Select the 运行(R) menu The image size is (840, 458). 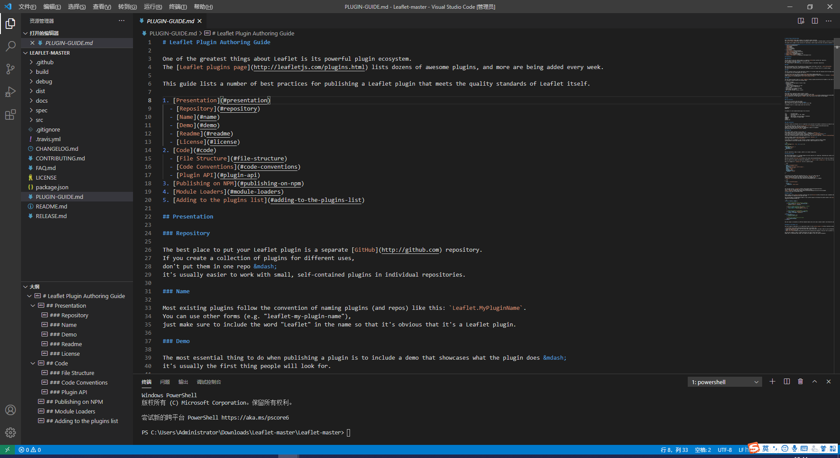point(153,7)
